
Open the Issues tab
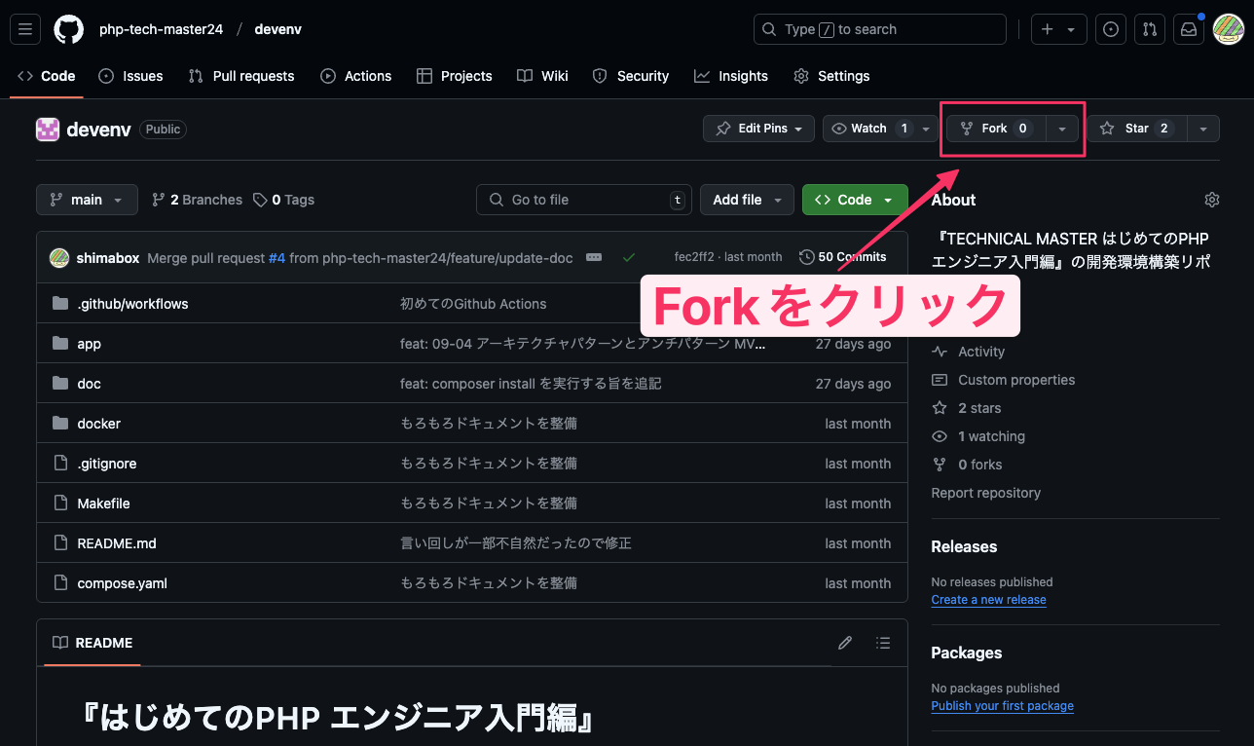[130, 76]
